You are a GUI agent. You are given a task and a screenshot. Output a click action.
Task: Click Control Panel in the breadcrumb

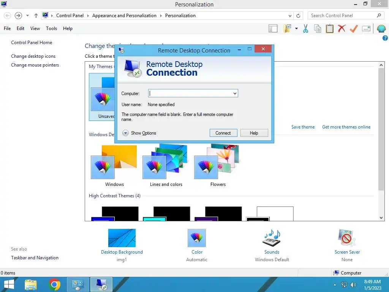pos(70,15)
